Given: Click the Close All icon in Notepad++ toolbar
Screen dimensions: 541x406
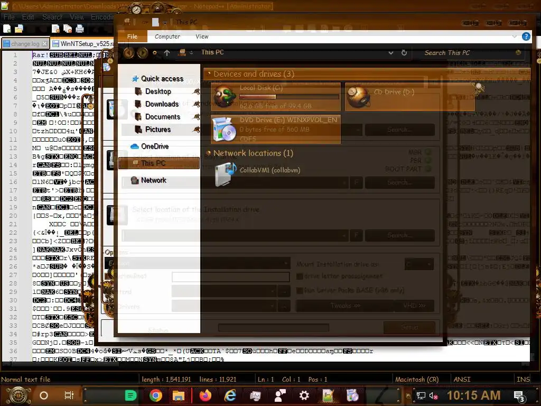Looking at the screenshot, I should (67, 29).
